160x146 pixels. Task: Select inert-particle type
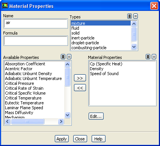101,38
